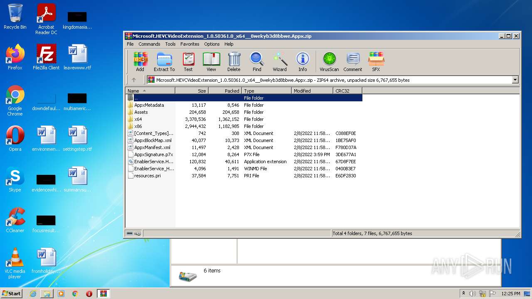Select resources.pri file
532x299 pixels.
pos(244,176)
